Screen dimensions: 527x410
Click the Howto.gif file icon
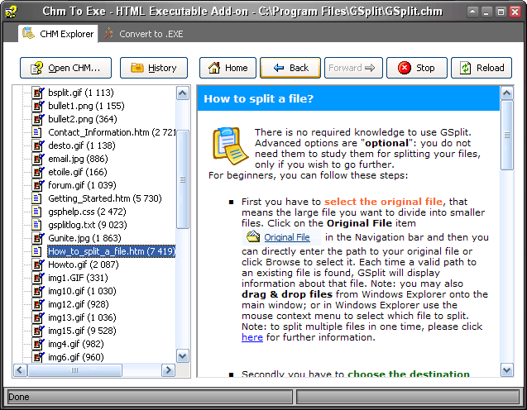tap(38, 265)
